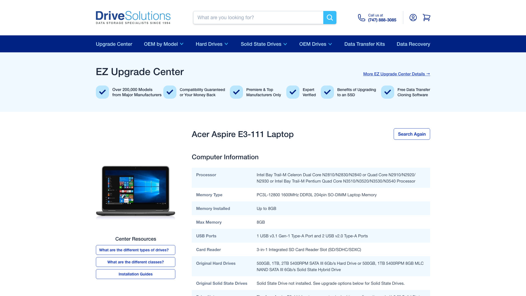The height and width of the screenshot is (296, 526).
Task: Open 'What are the different classes?'
Action: pyautogui.click(x=136, y=262)
